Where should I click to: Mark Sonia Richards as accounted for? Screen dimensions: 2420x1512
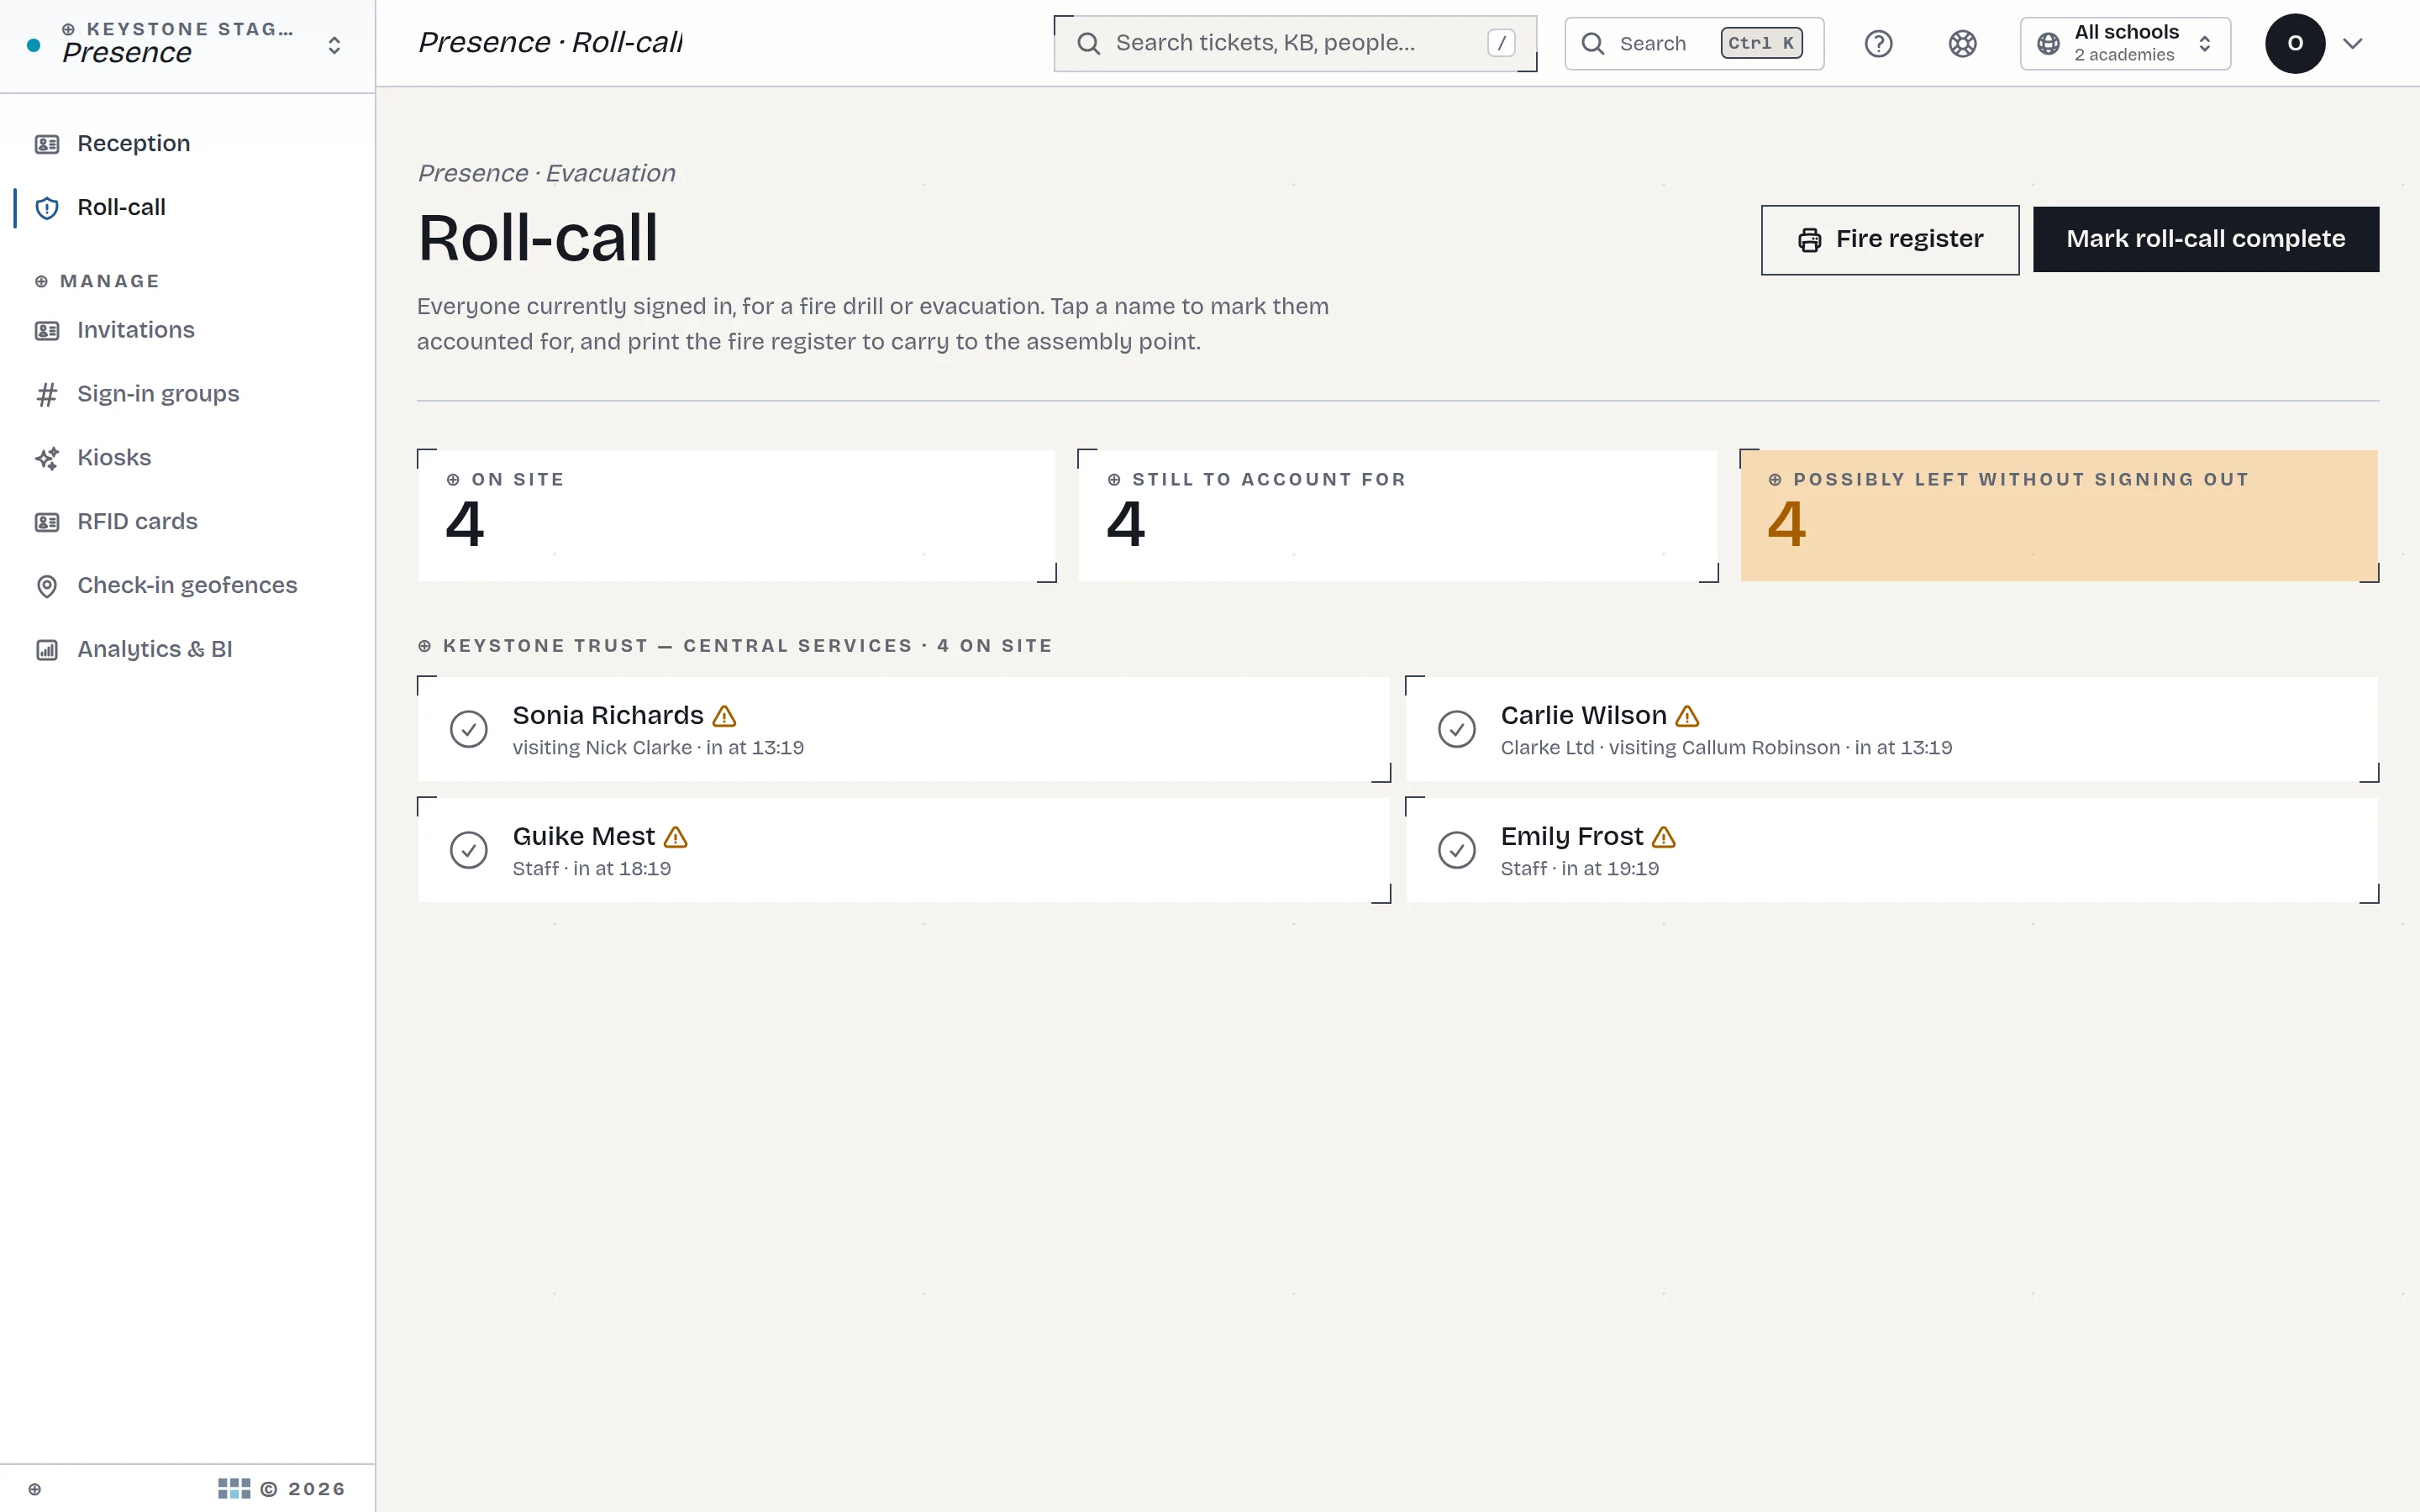pyautogui.click(x=469, y=729)
